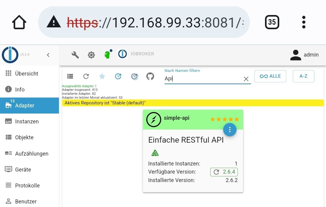
Task: Open Geräte in the sidebar
Action: [30, 169]
